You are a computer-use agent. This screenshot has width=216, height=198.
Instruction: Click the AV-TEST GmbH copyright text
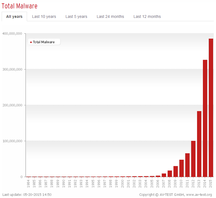coord(176,195)
